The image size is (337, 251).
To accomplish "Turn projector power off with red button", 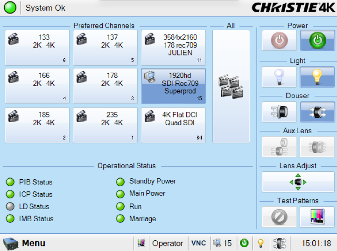I will coord(279,41).
